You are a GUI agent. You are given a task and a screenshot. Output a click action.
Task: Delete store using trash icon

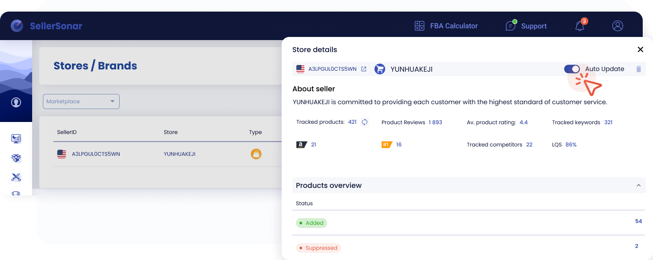(x=639, y=69)
